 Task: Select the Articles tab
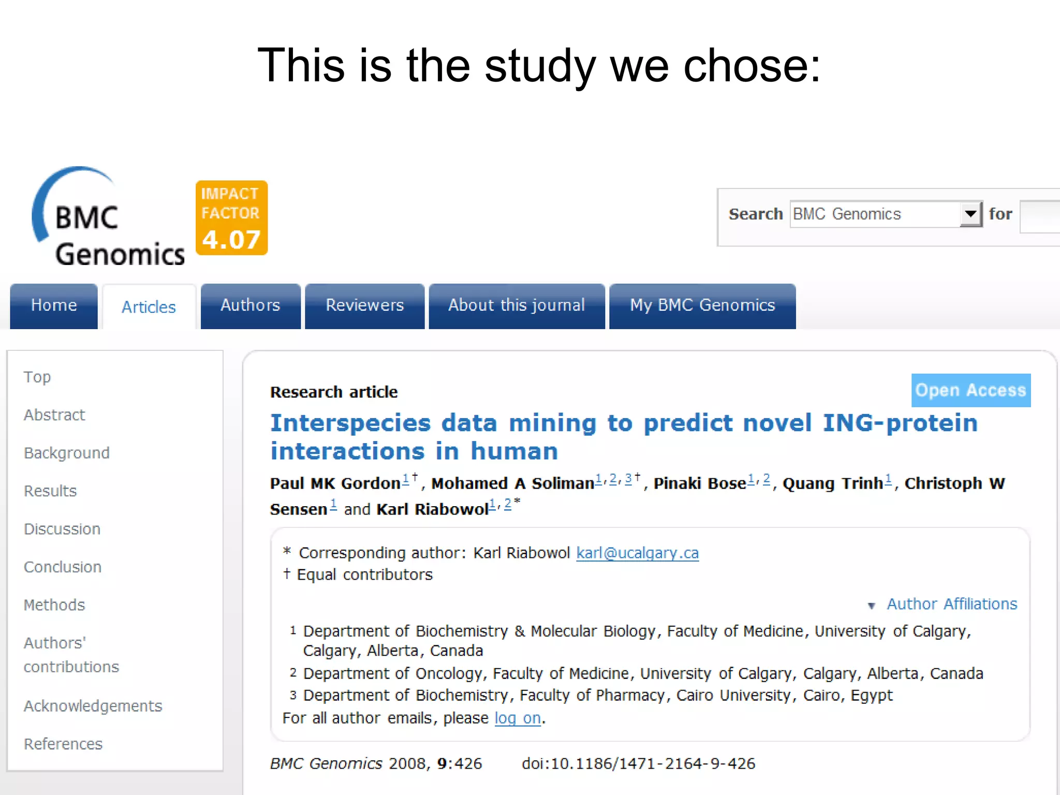pyautogui.click(x=149, y=307)
